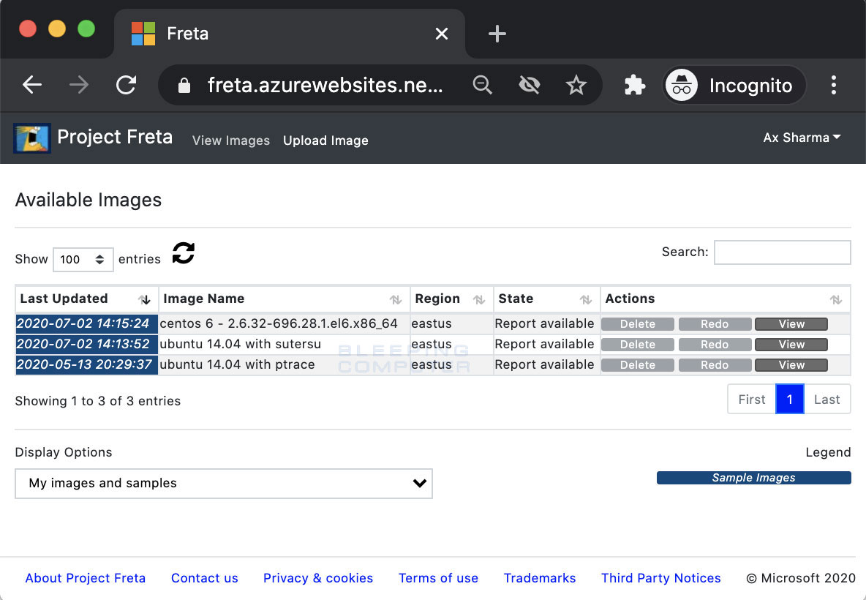Delete ubuntu 14.04 with ptrace image
Screen dimensions: 866x600
coord(637,365)
